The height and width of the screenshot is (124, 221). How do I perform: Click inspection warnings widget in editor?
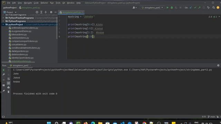coord(213,17)
